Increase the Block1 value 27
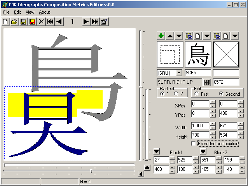This screenshot has height=186, width=248. pyautogui.click(x=172, y=158)
